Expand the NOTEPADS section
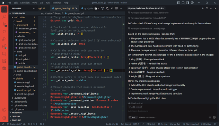219x126 pixels. click(x=17, y=112)
